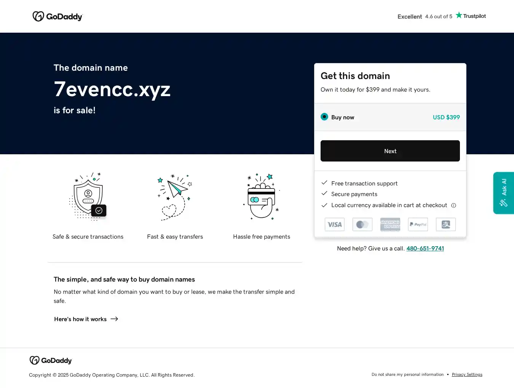This screenshot has width=514, height=388.
Task: Open the Ask AI side panel
Action: [503, 193]
